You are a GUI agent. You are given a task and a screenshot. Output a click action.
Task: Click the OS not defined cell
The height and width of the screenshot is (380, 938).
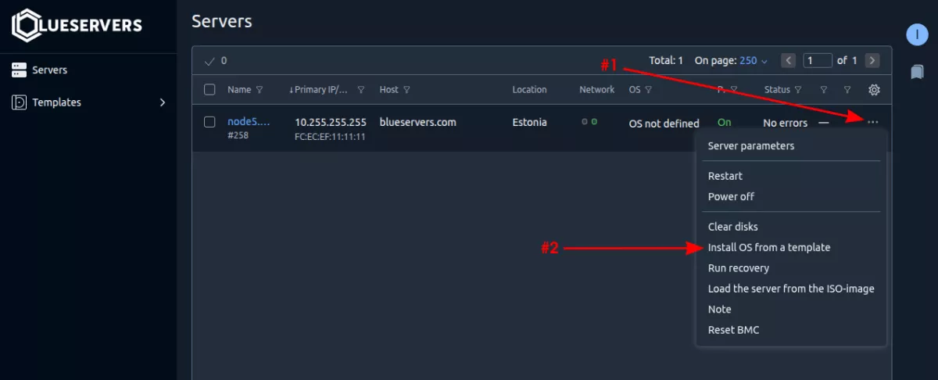(664, 124)
